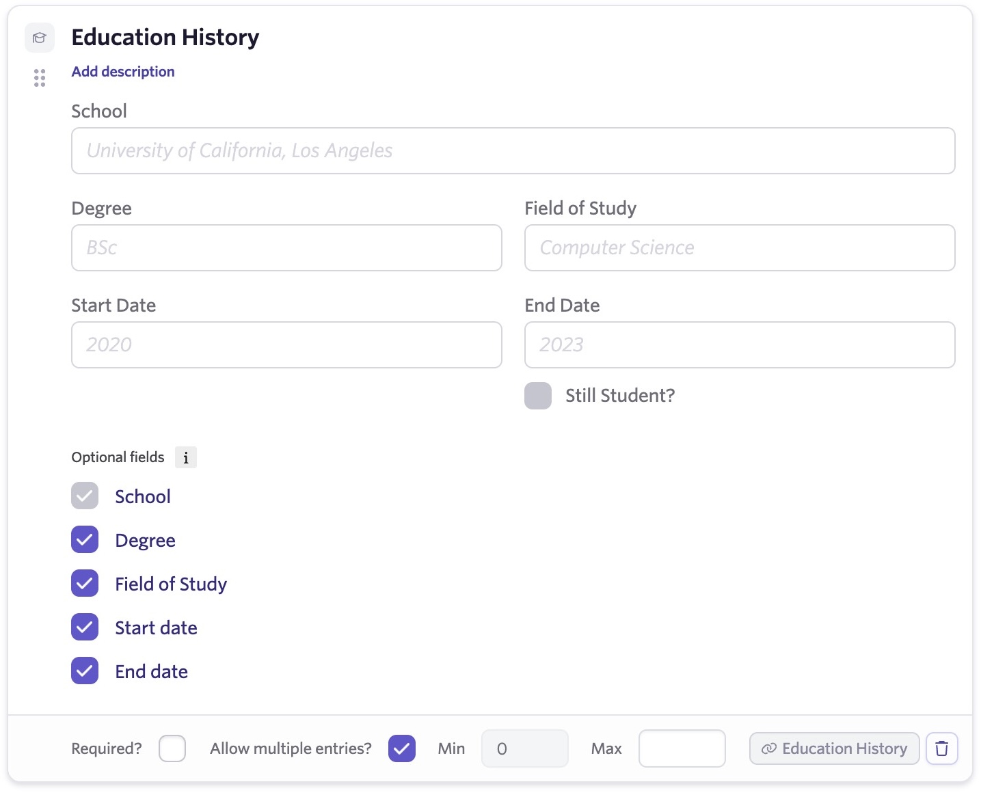981x797 pixels.
Task: Click into the Degree text field
Action: [x=286, y=248]
